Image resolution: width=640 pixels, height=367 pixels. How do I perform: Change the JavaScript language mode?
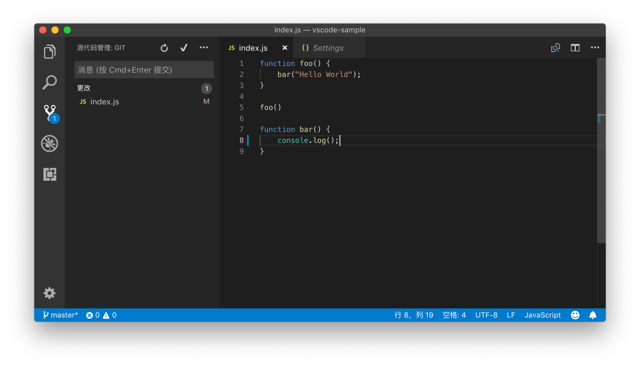[x=542, y=315]
